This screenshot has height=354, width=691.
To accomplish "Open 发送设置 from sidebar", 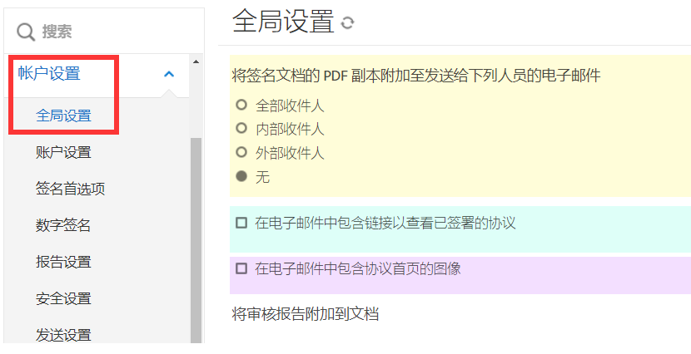I will click(63, 335).
